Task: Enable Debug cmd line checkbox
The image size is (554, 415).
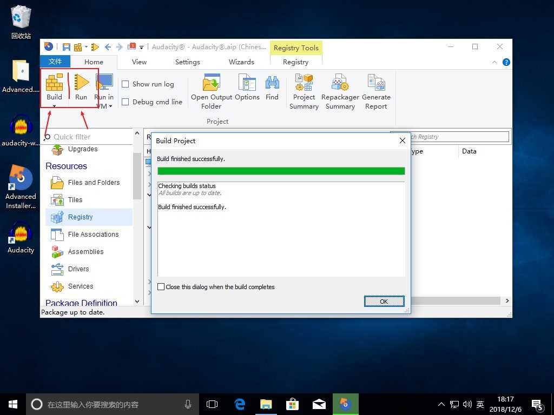Action: [x=125, y=102]
